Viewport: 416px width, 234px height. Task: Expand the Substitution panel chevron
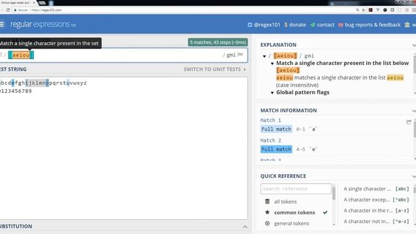click(x=245, y=227)
